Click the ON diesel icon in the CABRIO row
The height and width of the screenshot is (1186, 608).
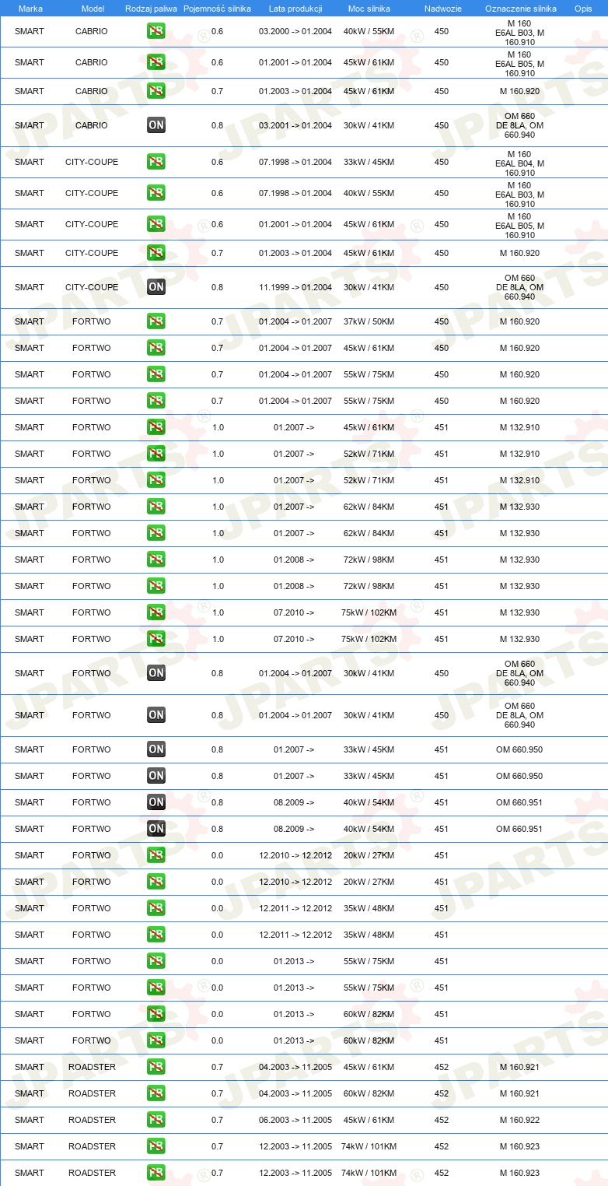point(156,125)
